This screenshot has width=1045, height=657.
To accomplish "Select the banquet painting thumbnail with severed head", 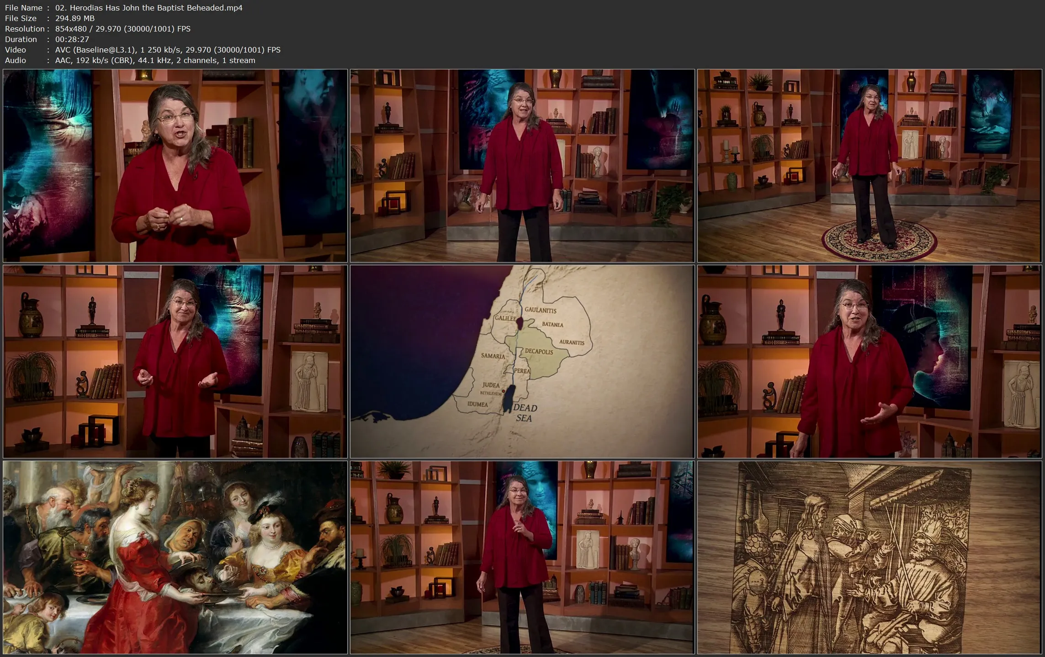I will click(x=175, y=557).
